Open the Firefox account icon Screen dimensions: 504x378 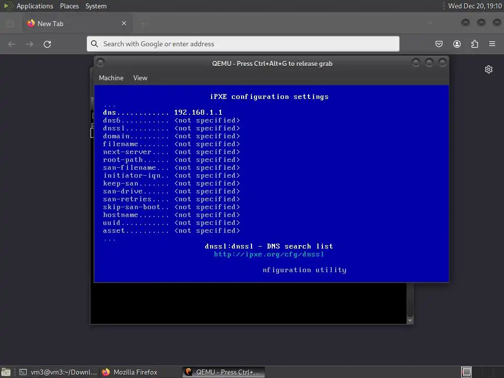tap(457, 44)
